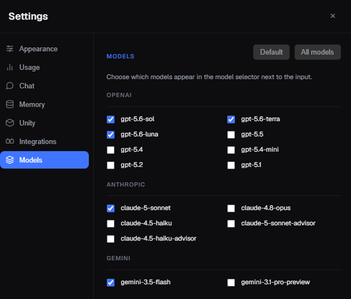Click the 'Choose which models appear' description
Screen dimensions: 351x299
209,77
